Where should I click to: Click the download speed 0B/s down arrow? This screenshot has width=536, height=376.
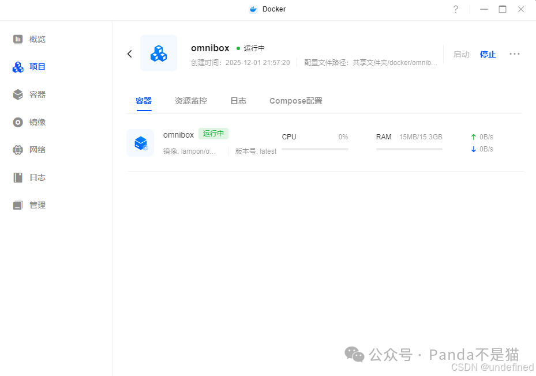point(474,149)
